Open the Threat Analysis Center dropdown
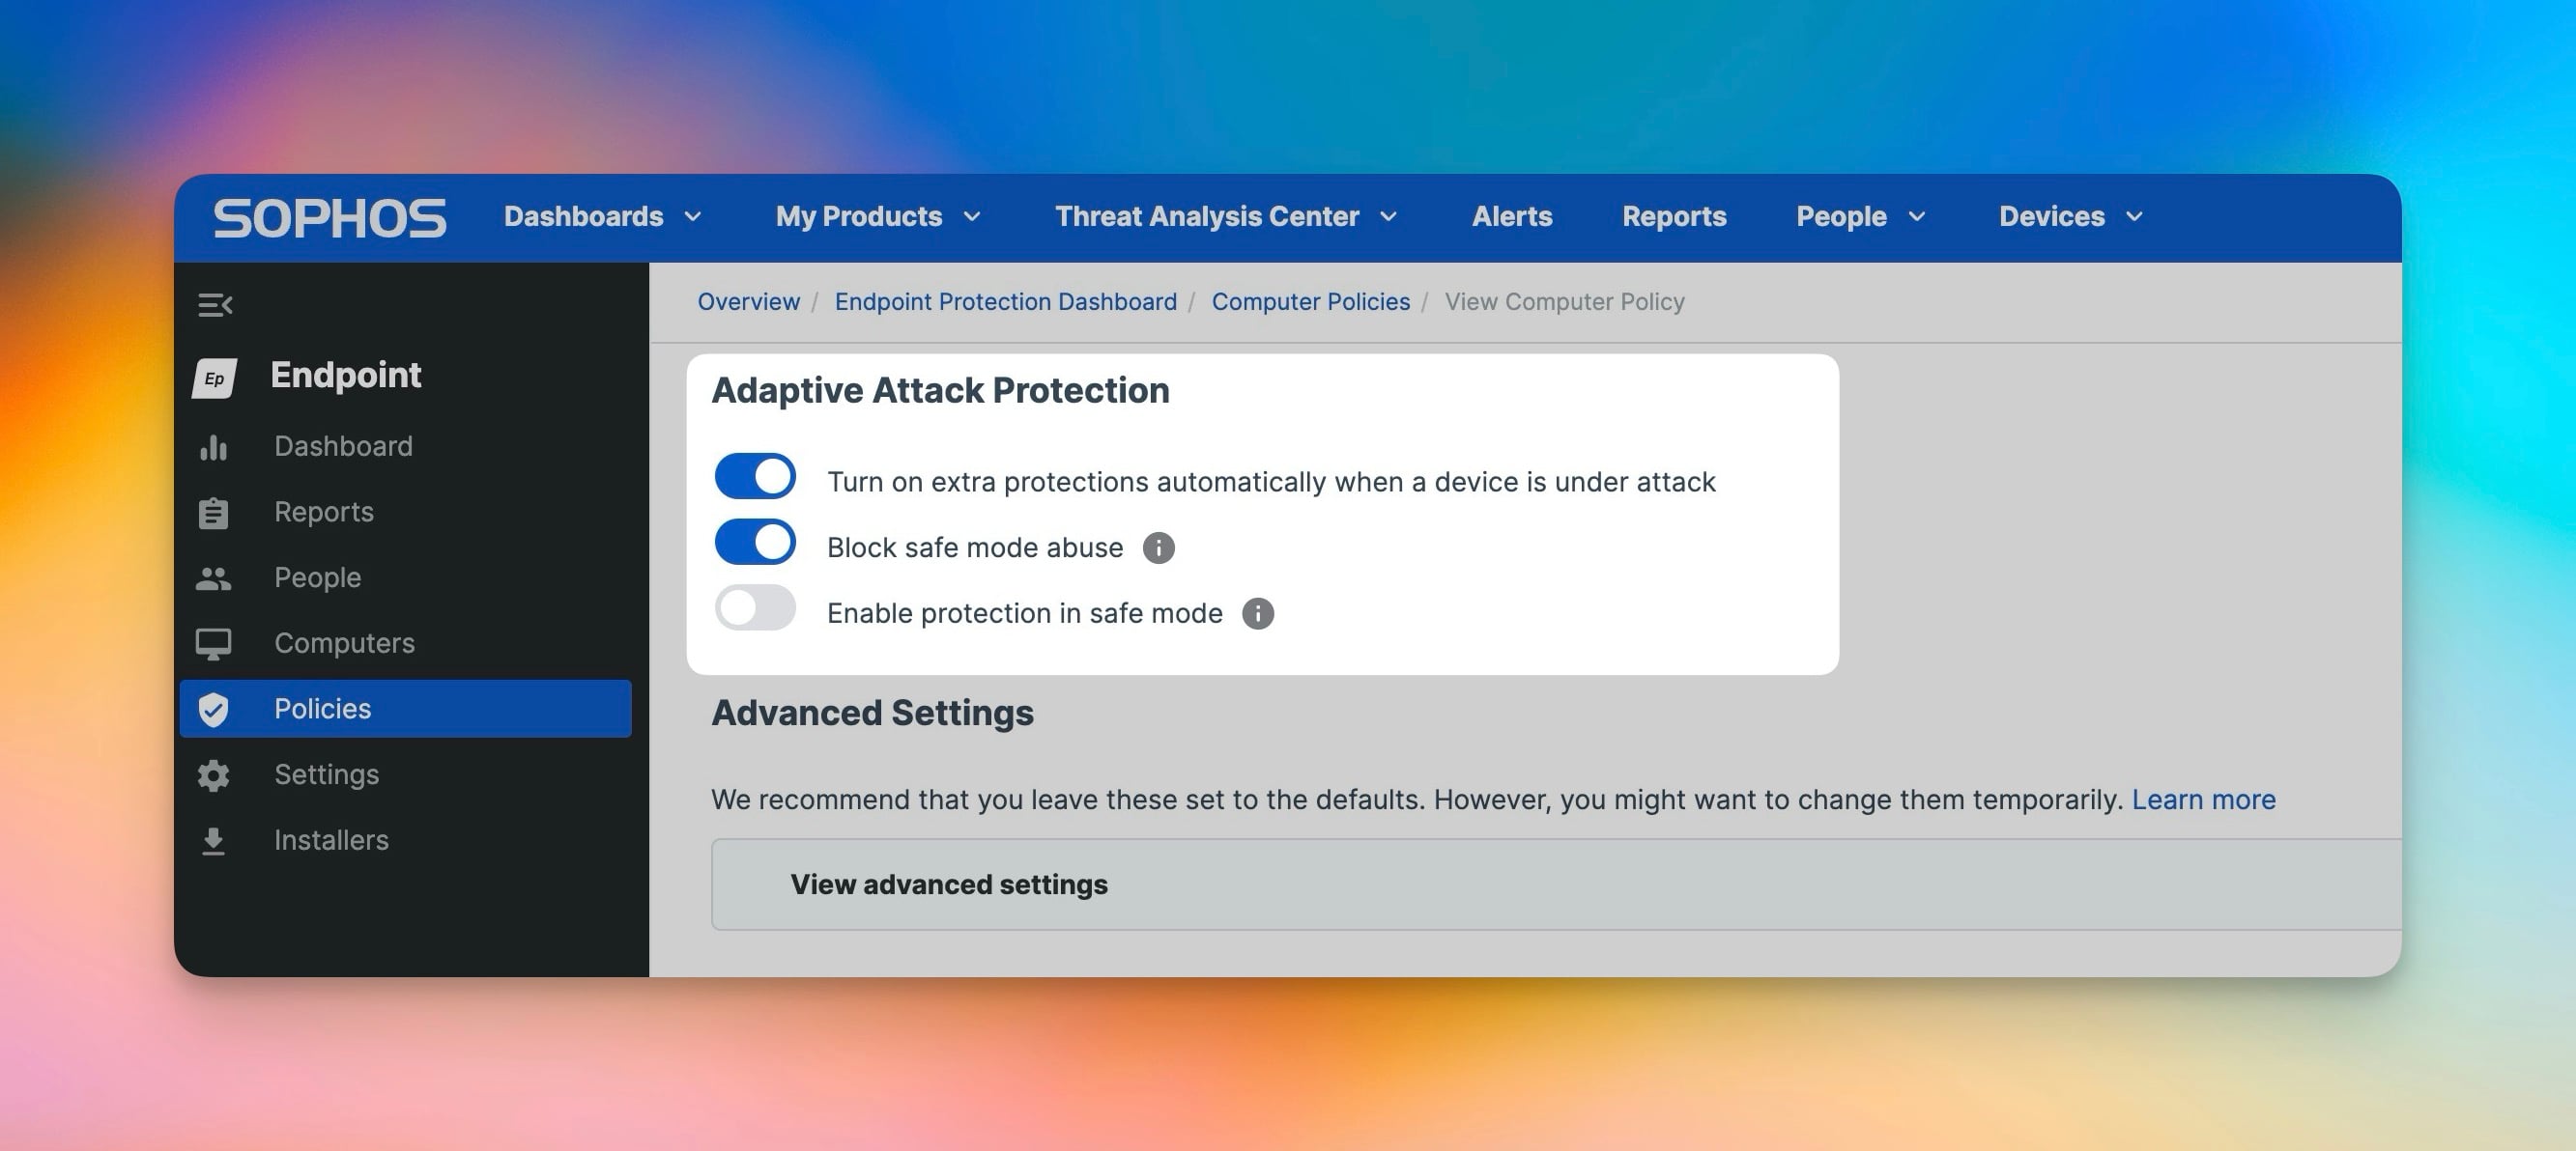 tap(1225, 217)
